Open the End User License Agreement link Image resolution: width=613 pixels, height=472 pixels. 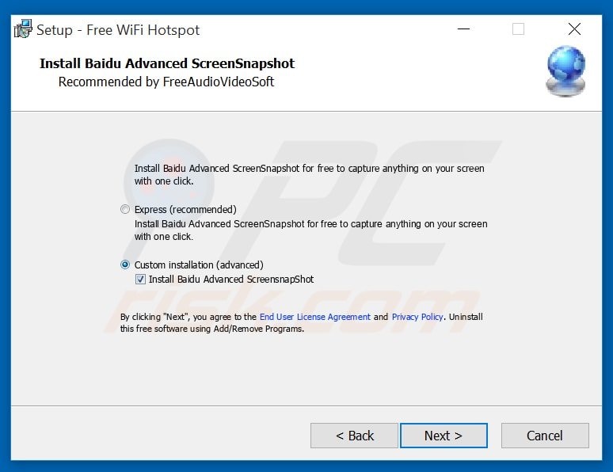click(x=314, y=317)
